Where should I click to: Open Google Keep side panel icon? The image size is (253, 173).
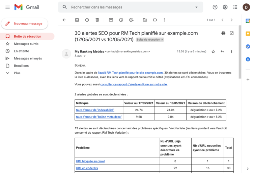click(x=248, y=34)
